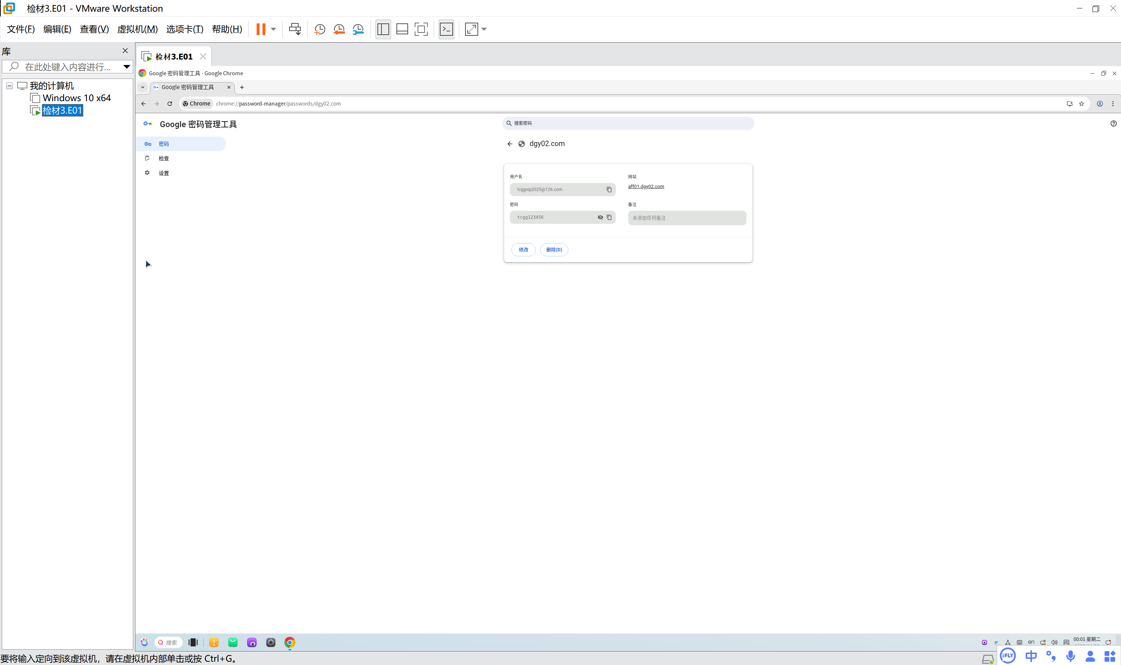Open the green app store icon

click(233, 642)
